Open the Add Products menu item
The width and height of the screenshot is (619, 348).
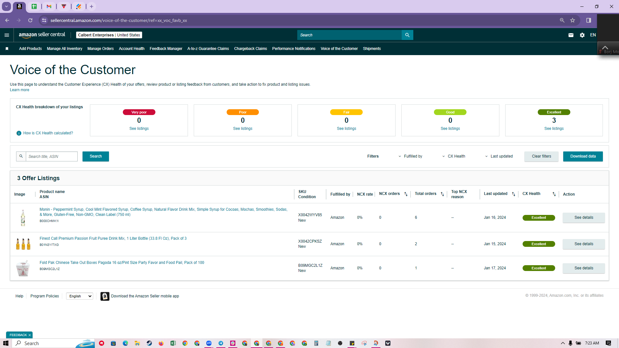30,49
